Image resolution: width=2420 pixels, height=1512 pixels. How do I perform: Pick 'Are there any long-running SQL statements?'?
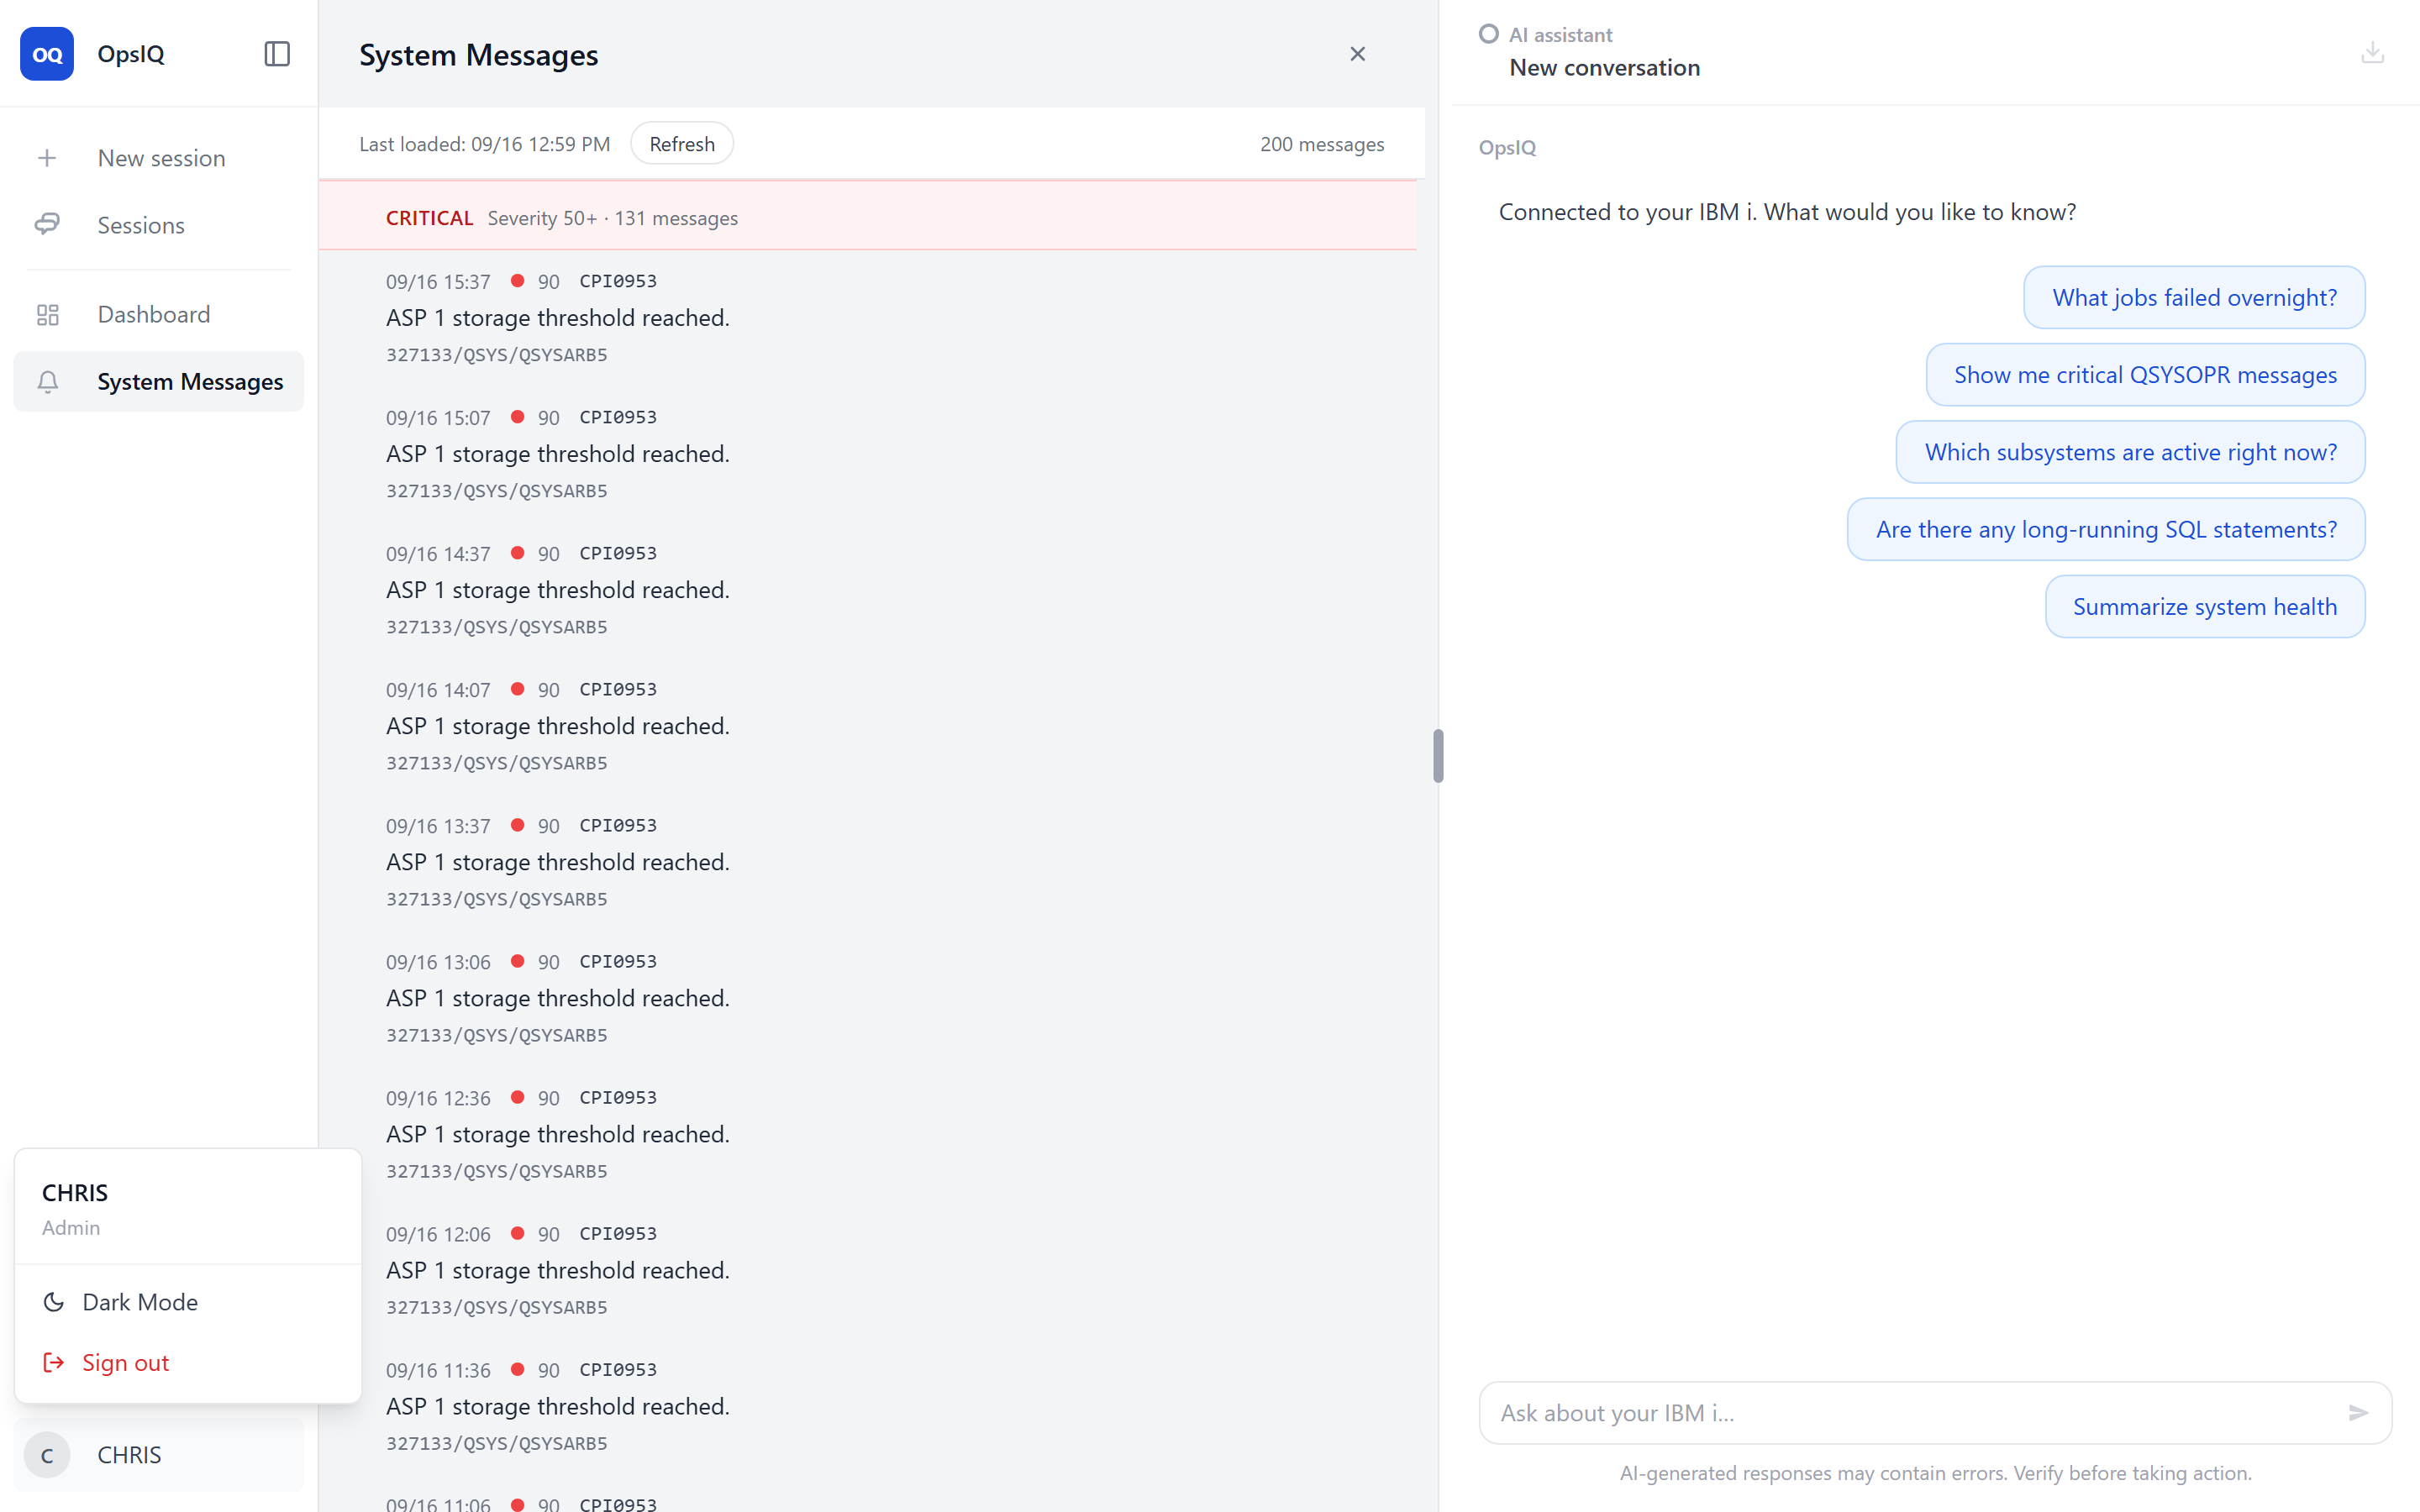(x=2106, y=529)
